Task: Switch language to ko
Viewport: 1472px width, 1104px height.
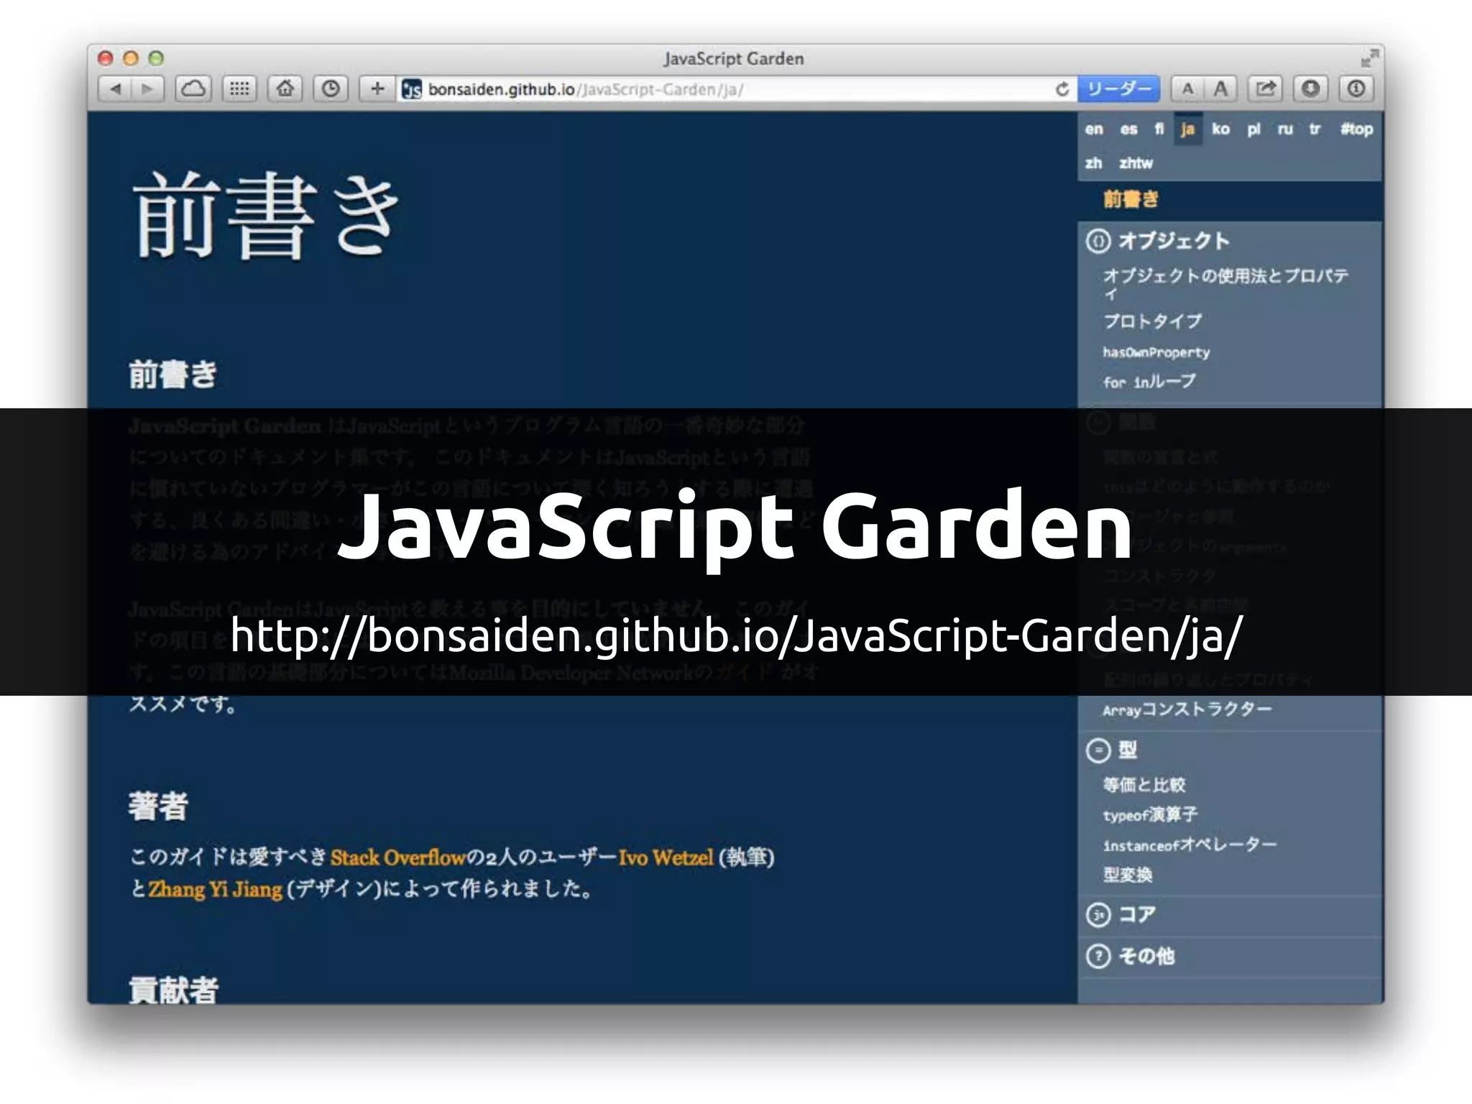Action: pos(1220,129)
